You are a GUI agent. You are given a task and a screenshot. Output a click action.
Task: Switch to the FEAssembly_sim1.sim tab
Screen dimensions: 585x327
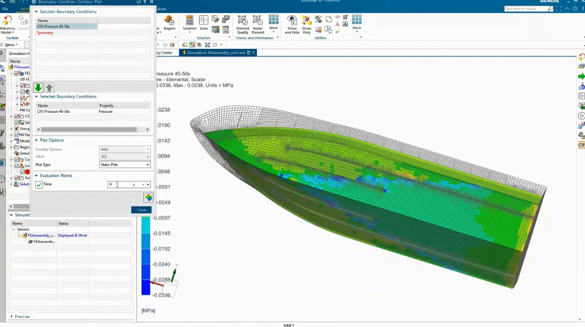[216, 52]
